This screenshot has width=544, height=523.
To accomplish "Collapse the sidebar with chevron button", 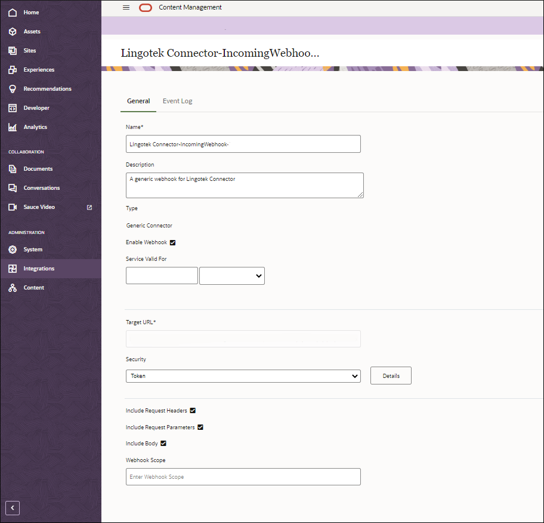I will [13, 508].
